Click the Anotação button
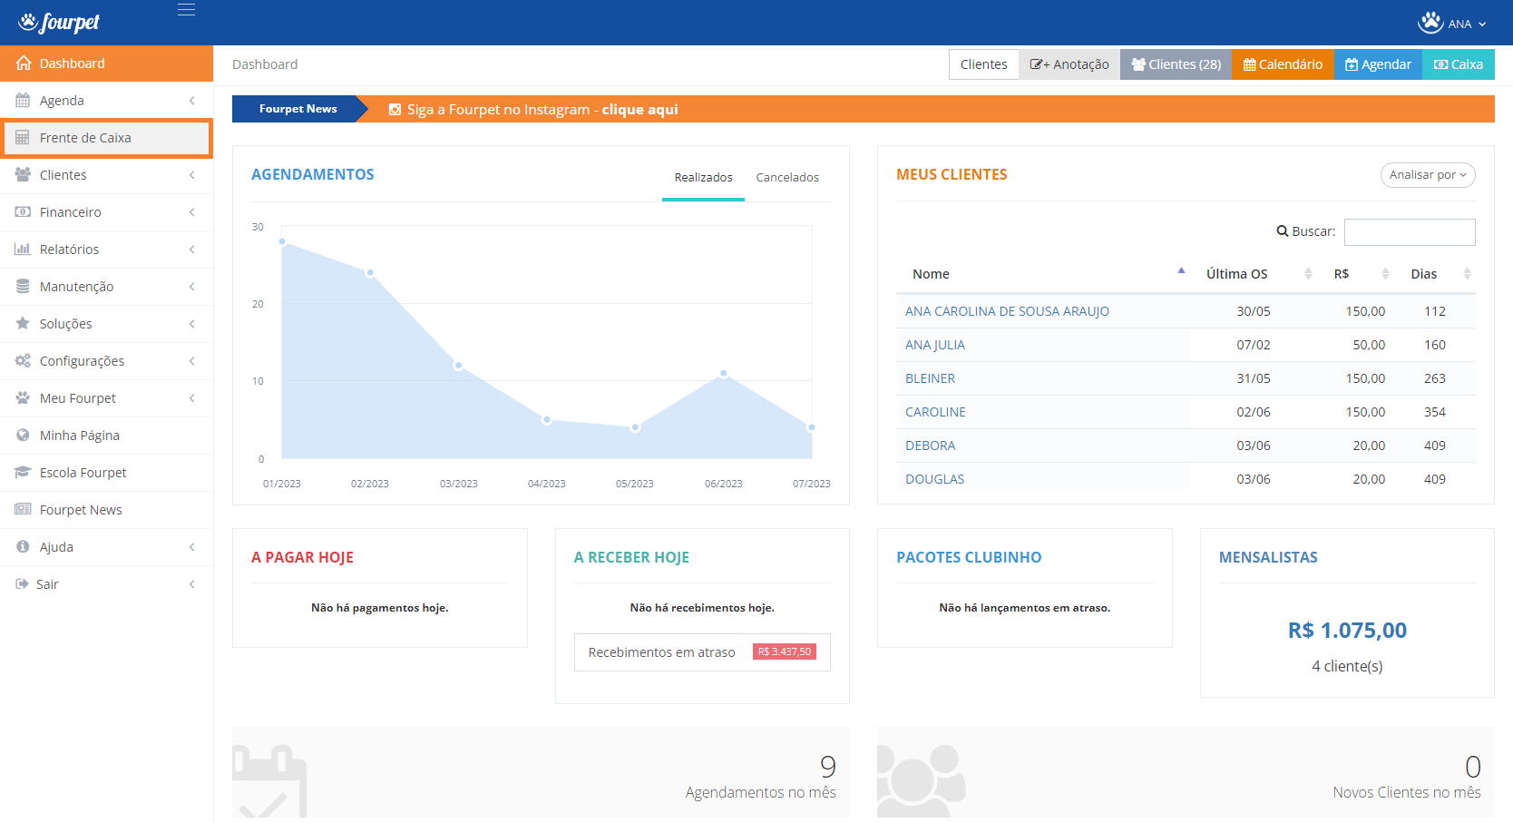This screenshot has height=823, width=1513. (1069, 64)
